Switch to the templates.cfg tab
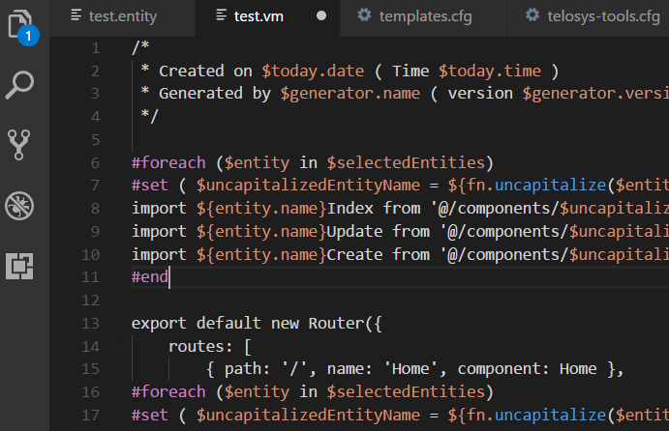 click(x=425, y=17)
